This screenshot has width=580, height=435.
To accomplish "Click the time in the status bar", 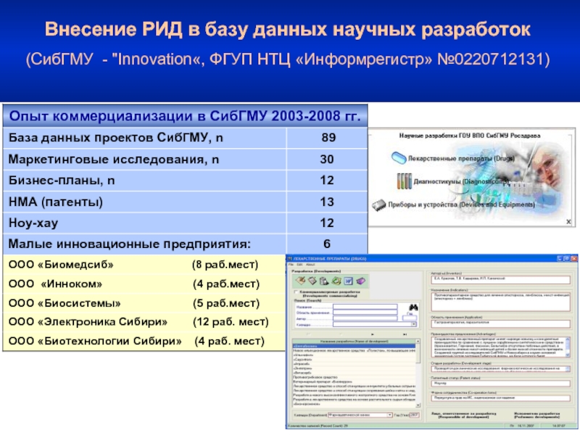I will pos(558,426).
